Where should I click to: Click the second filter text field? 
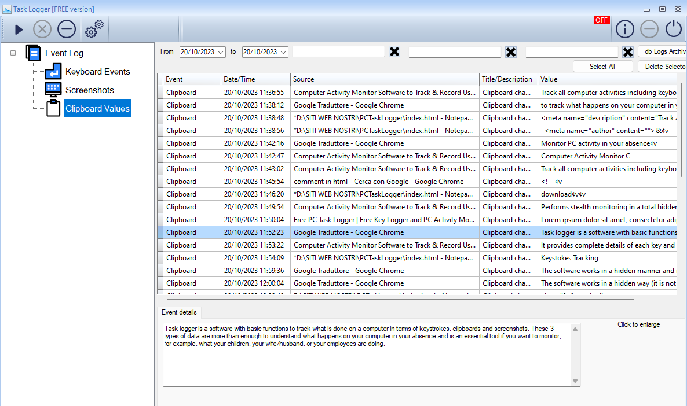tap(454, 52)
